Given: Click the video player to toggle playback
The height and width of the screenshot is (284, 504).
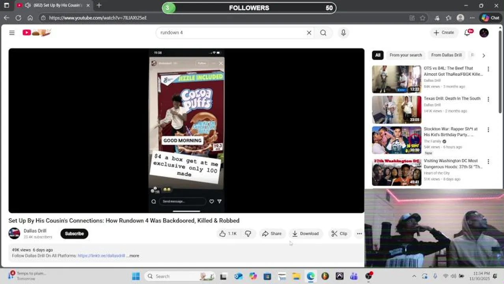Looking at the screenshot, I should 187,131.
